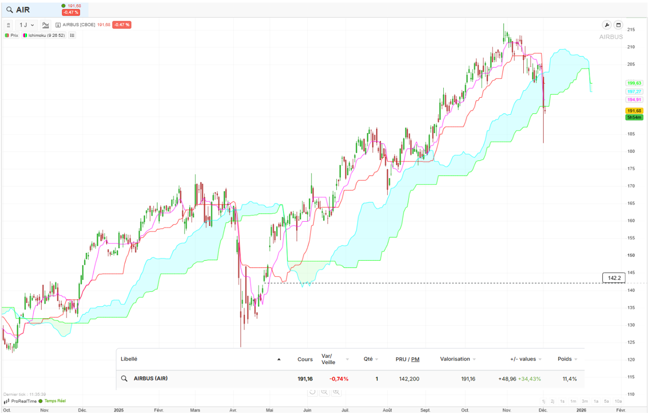Open the Qté column dropdown arrow
The image size is (648, 415).
[x=376, y=359]
